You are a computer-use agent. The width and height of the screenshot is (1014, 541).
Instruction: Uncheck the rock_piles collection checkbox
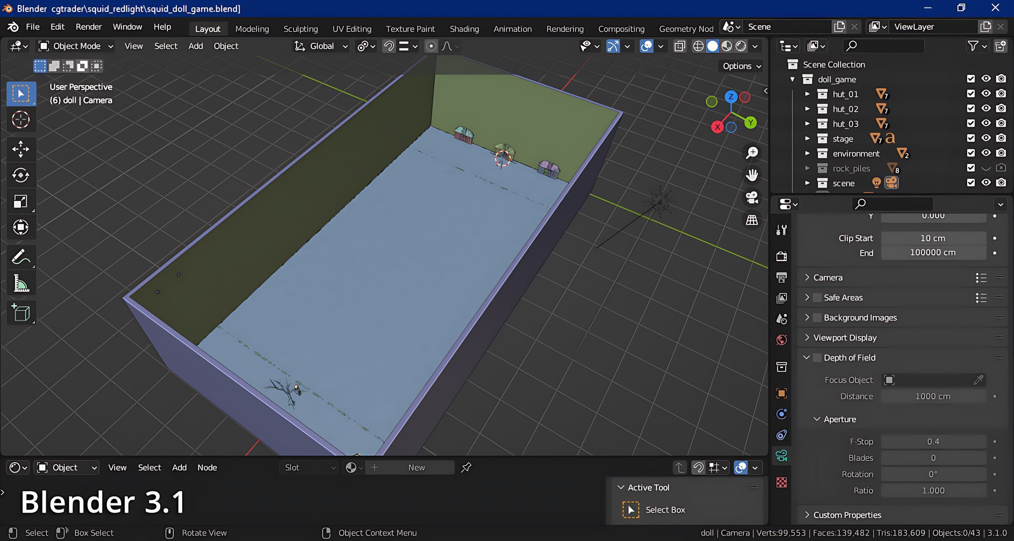[971, 168]
